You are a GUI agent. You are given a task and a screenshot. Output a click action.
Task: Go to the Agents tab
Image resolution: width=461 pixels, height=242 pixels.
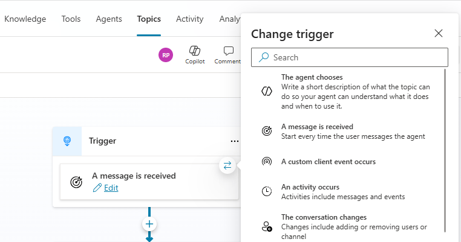click(109, 19)
